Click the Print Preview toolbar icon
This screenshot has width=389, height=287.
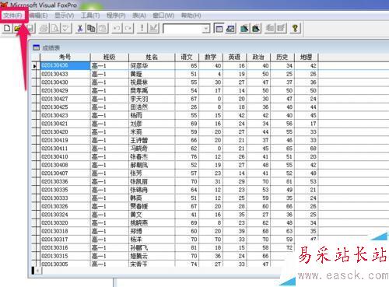pos(54,28)
